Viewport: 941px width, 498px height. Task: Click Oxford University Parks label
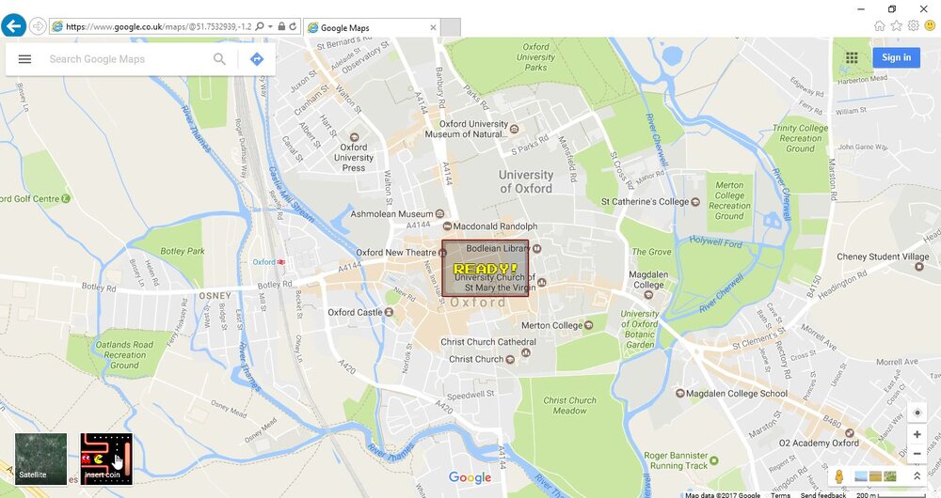point(535,57)
